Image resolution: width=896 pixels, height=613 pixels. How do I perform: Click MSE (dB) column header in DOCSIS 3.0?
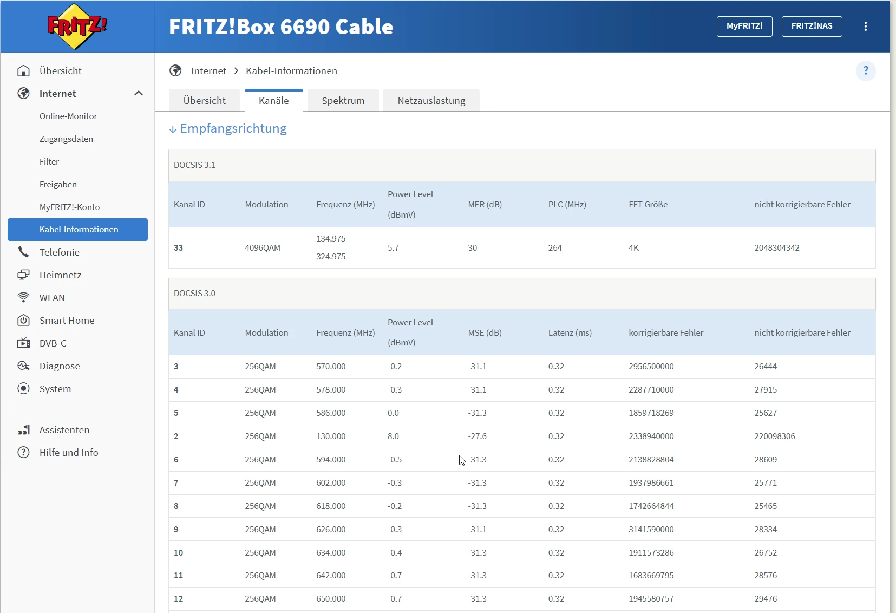pos(485,333)
